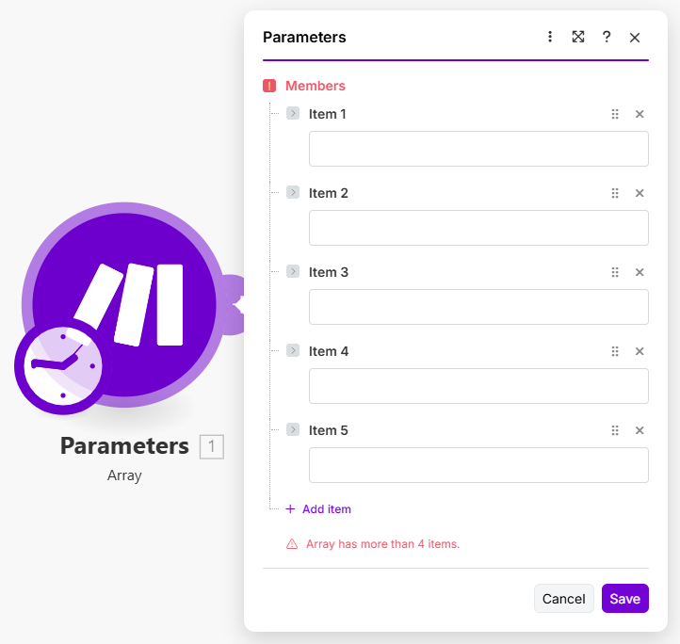680x644 pixels.
Task: Expand the Item 5 chevron
Action: (x=293, y=430)
